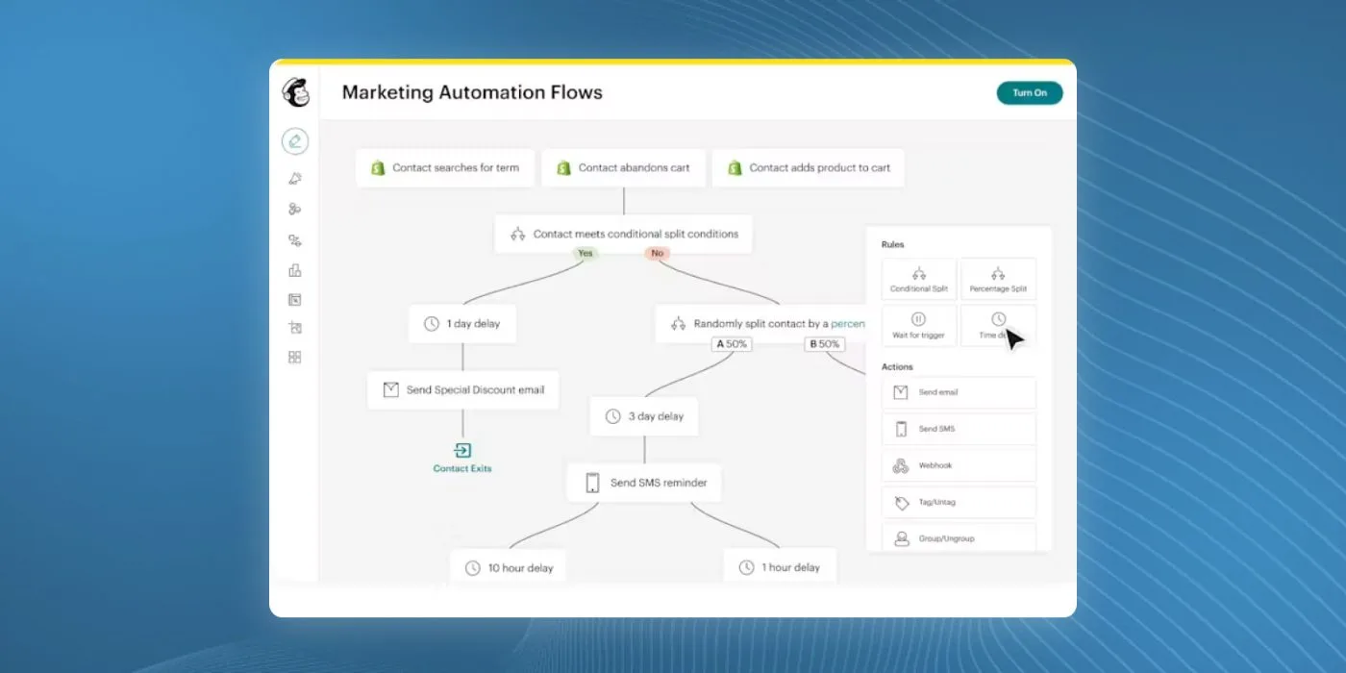Image resolution: width=1346 pixels, height=673 pixels.
Task: Select the '10 hour delay' step
Action: coord(508,567)
